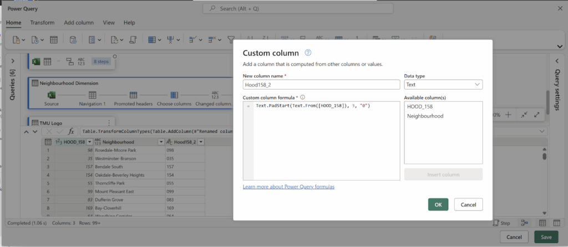Click the Custom column help question-mark icon
568x247 pixels.
point(308,53)
